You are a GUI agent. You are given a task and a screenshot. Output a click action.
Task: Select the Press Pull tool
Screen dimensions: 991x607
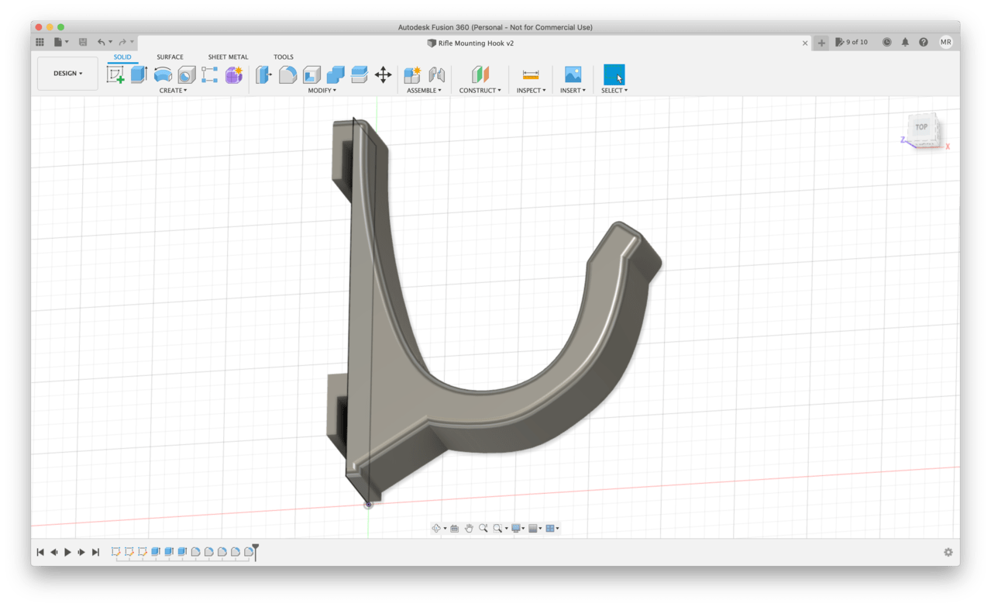pos(264,74)
